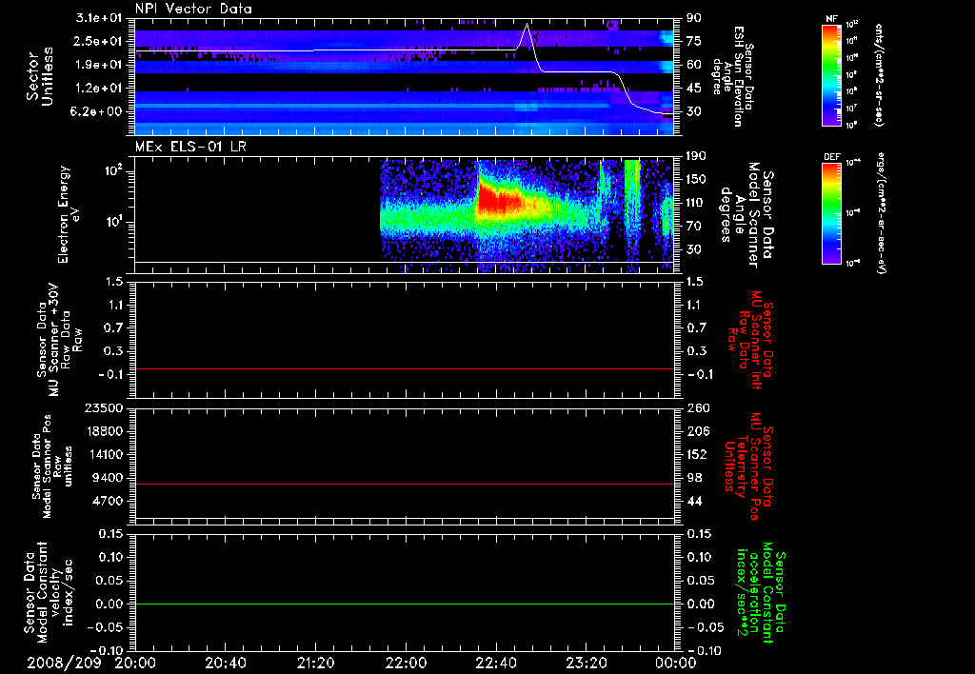
Task: Click the NF color scale bar
Action: coord(831,74)
